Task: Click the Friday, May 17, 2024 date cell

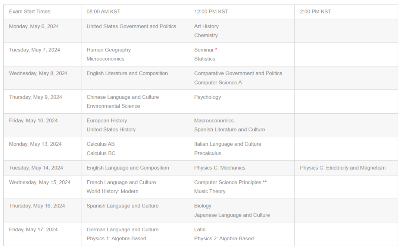Action: 34,229
